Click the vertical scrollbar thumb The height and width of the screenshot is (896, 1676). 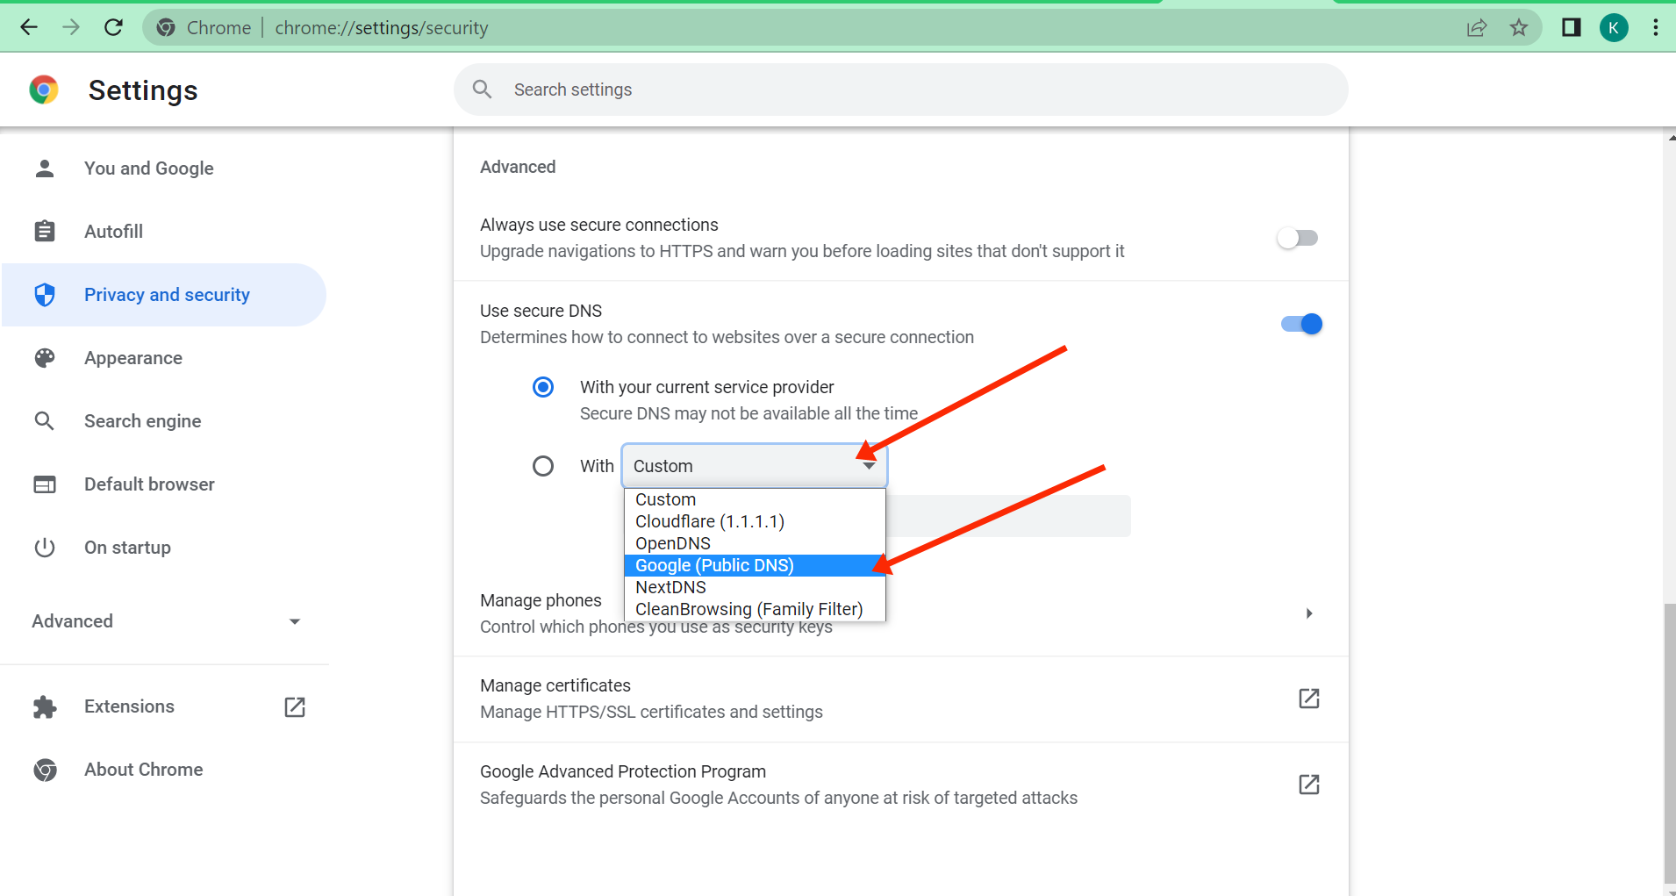pyautogui.click(x=1669, y=746)
